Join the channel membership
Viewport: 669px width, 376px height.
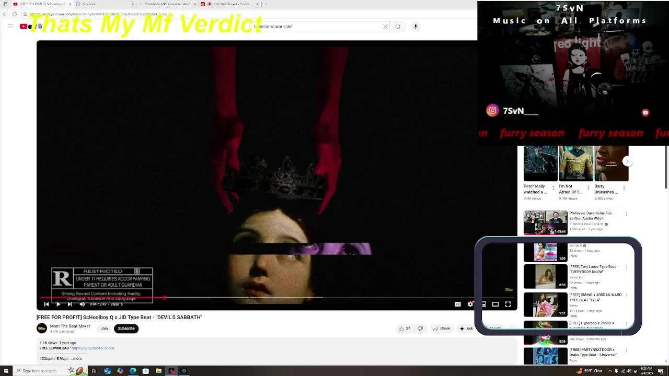click(104, 328)
